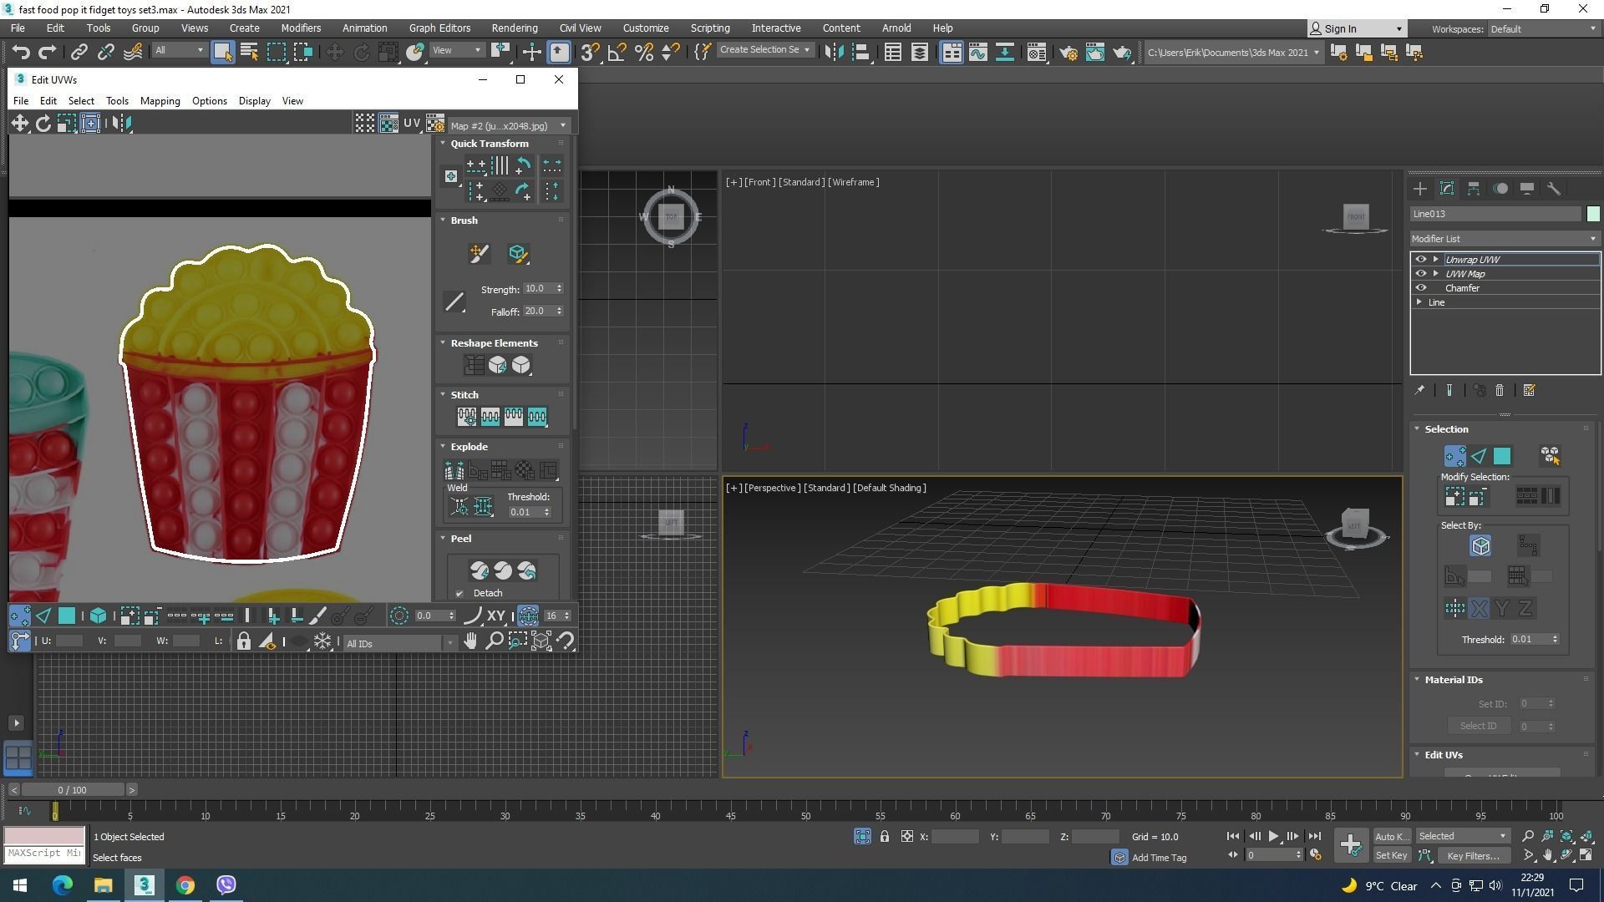Click the Pan tool hand icon
Image resolution: width=1604 pixels, height=902 pixels.
(x=470, y=641)
